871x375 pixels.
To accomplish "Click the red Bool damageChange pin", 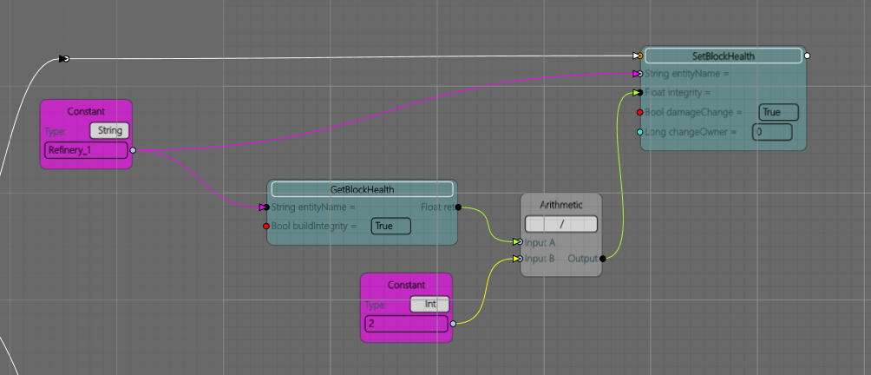I will tap(640, 113).
